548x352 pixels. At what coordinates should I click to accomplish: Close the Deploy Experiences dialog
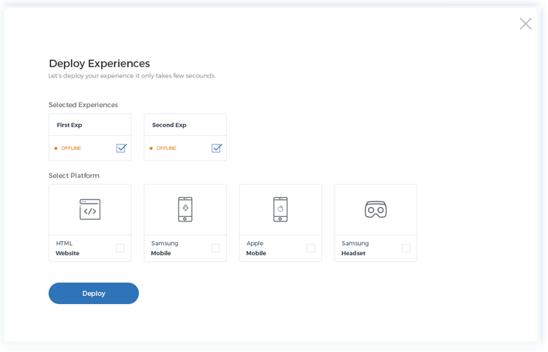pyautogui.click(x=526, y=24)
